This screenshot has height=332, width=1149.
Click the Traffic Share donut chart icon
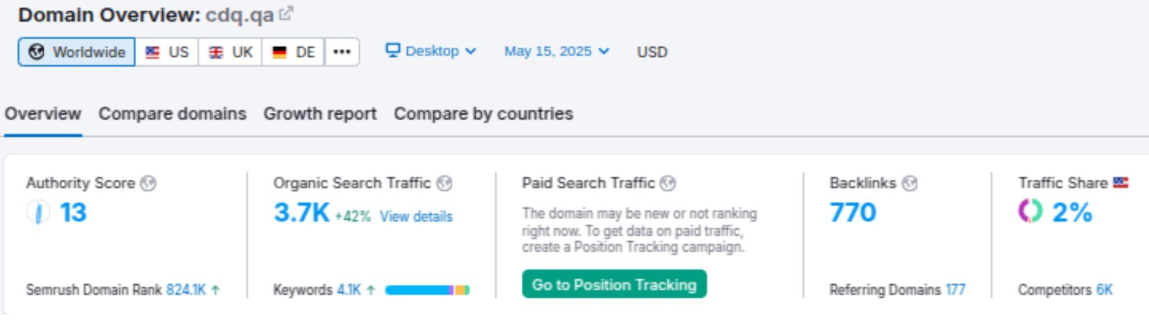[1031, 211]
